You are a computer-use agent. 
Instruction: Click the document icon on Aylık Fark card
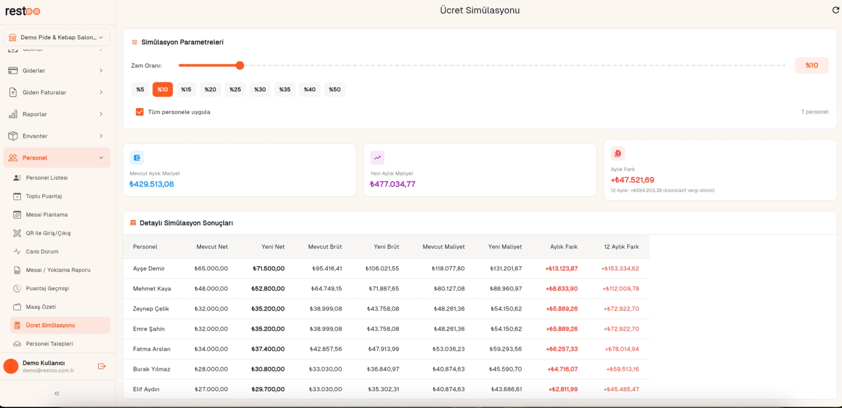(618, 153)
